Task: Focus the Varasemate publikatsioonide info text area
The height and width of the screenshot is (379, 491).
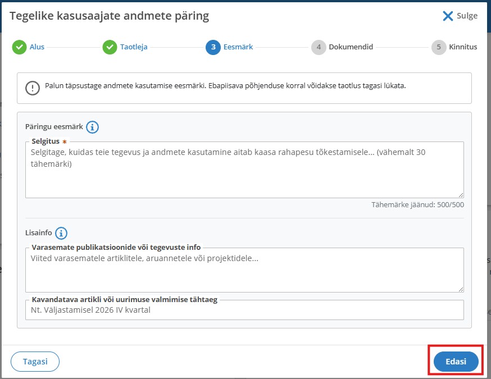Action: point(244,270)
